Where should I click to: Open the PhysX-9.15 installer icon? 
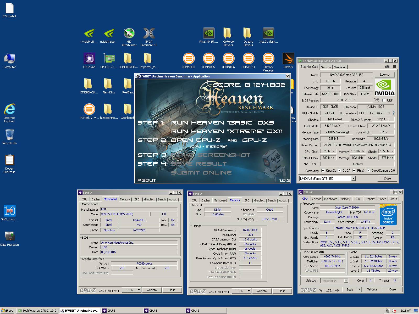(x=208, y=36)
